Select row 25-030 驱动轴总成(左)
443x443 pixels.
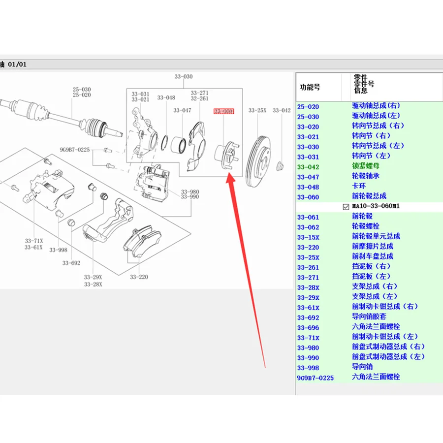pos(369,116)
